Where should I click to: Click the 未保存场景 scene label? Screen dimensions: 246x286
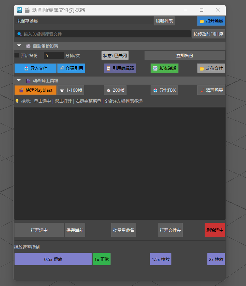tap(27, 21)
